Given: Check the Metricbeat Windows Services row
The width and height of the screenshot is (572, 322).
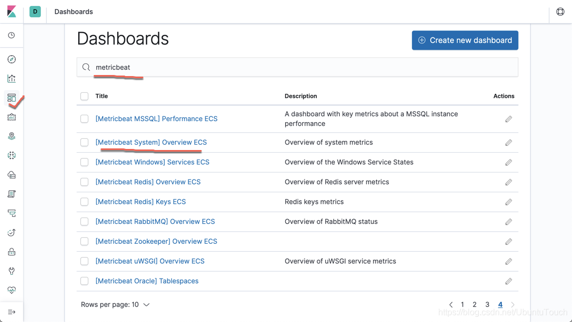Looking at the screenshot, I should tap(84, 162).
